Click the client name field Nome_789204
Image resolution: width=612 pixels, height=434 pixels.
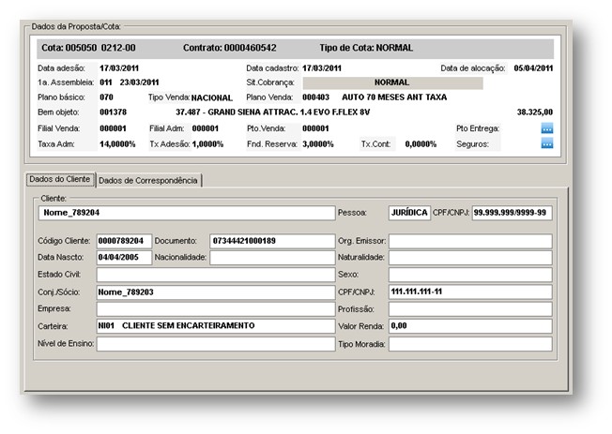coord(187,213)
